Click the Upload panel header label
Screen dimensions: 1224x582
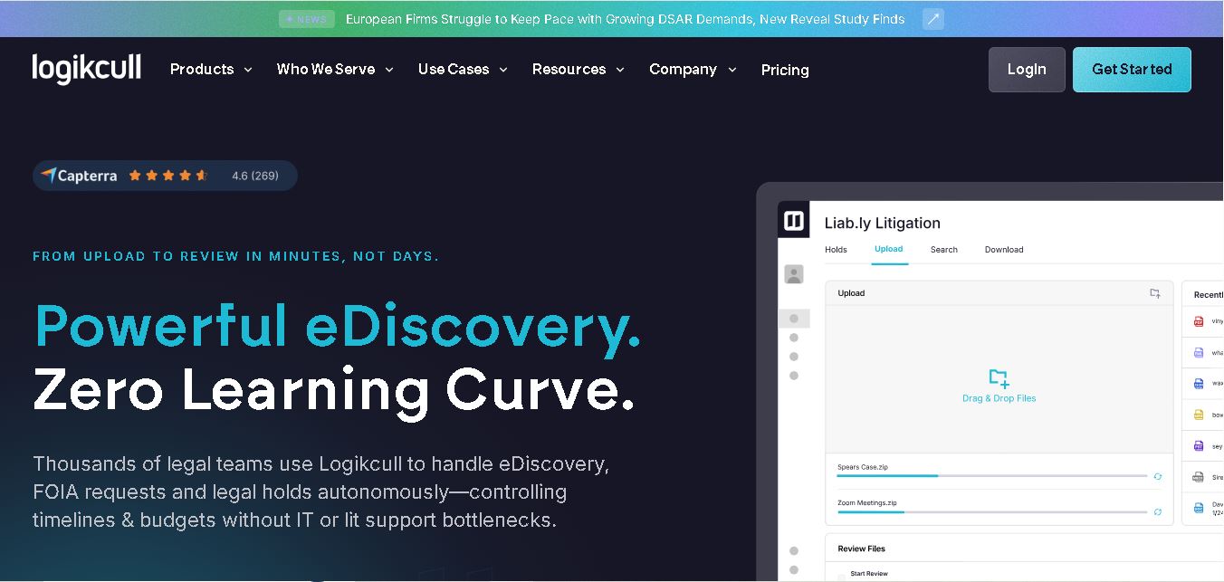click(x=851, y=293)
